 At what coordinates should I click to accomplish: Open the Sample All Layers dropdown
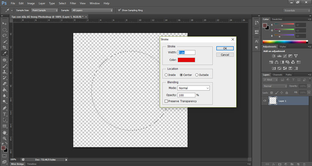tap(92, 10)
